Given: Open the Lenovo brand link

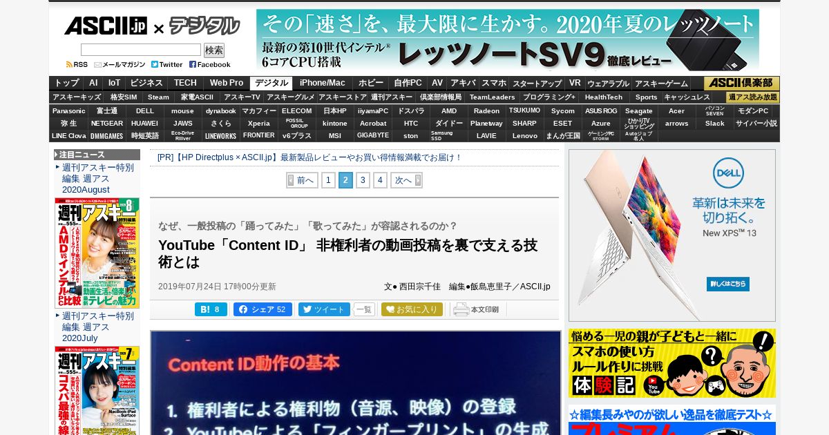Looking at the screenshot, I should pyautogui.click(x=525, y=135).
